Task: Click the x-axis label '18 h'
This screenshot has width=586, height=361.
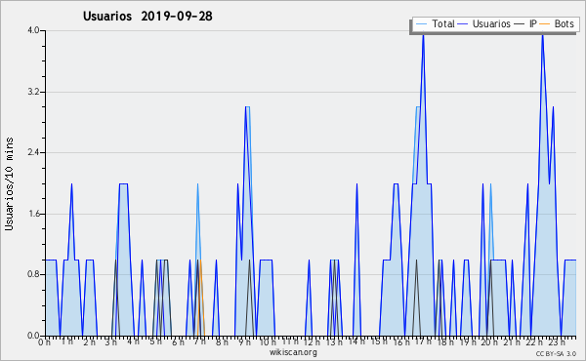Action: pyautogui.click(x=445, y=341)
